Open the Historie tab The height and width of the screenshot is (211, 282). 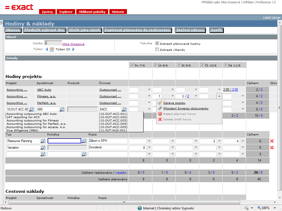pos(118,12)
